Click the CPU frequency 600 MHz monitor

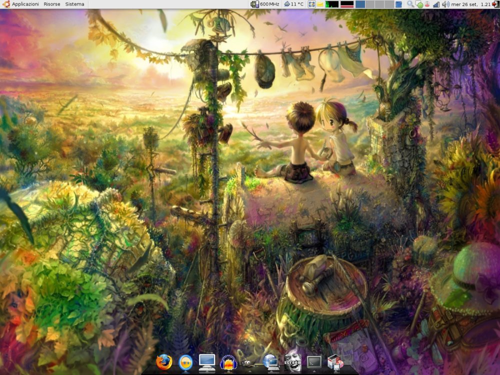coord(265,4)
